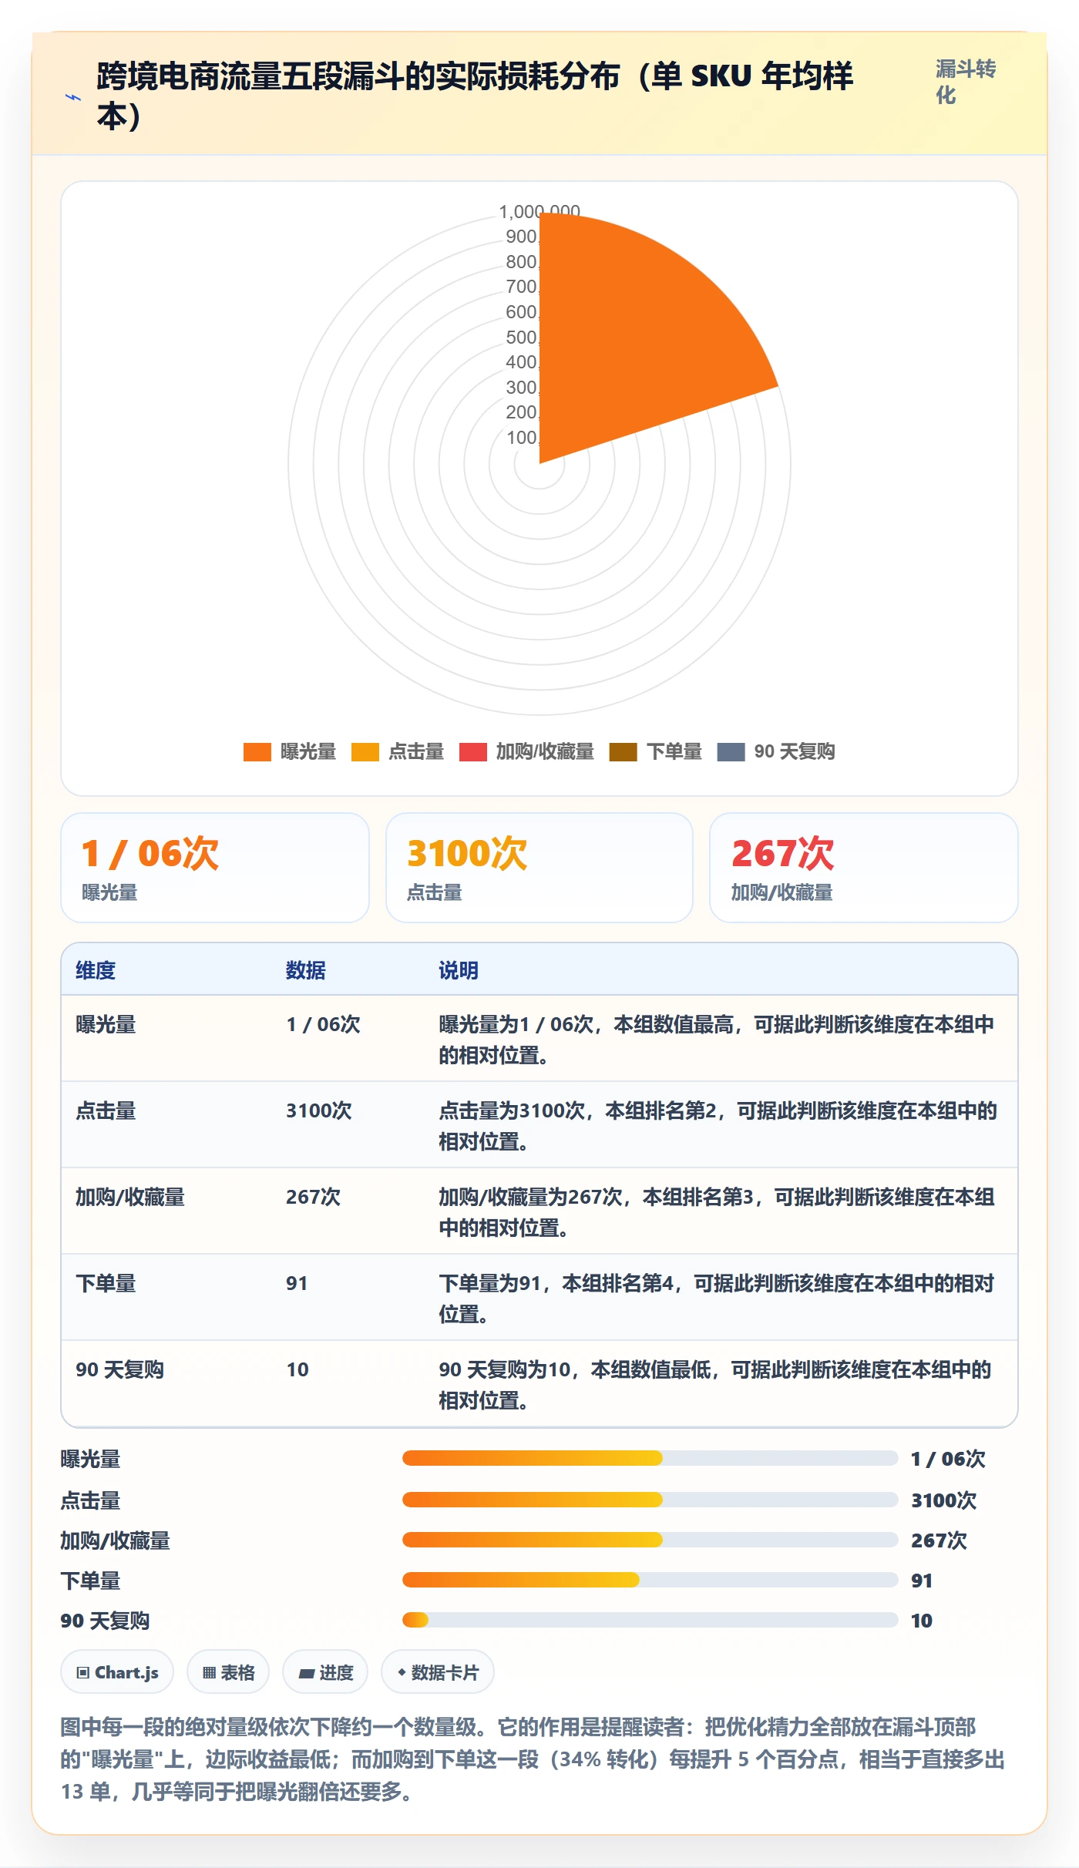This screenshot has width=1079, height=1868.
Task: Open the 267次 加购/收藏量 stat card
Action: (x=864, y=868)
